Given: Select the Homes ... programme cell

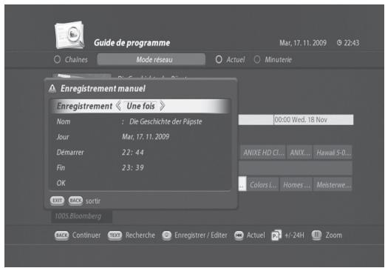Looking at the screenshot, I should coord(296,184).
